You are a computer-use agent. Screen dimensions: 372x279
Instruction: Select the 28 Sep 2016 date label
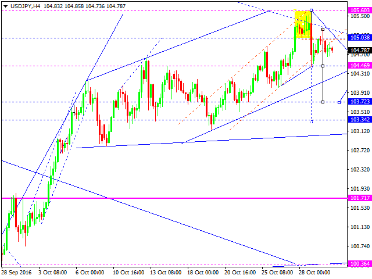click(x=17, y=273)
